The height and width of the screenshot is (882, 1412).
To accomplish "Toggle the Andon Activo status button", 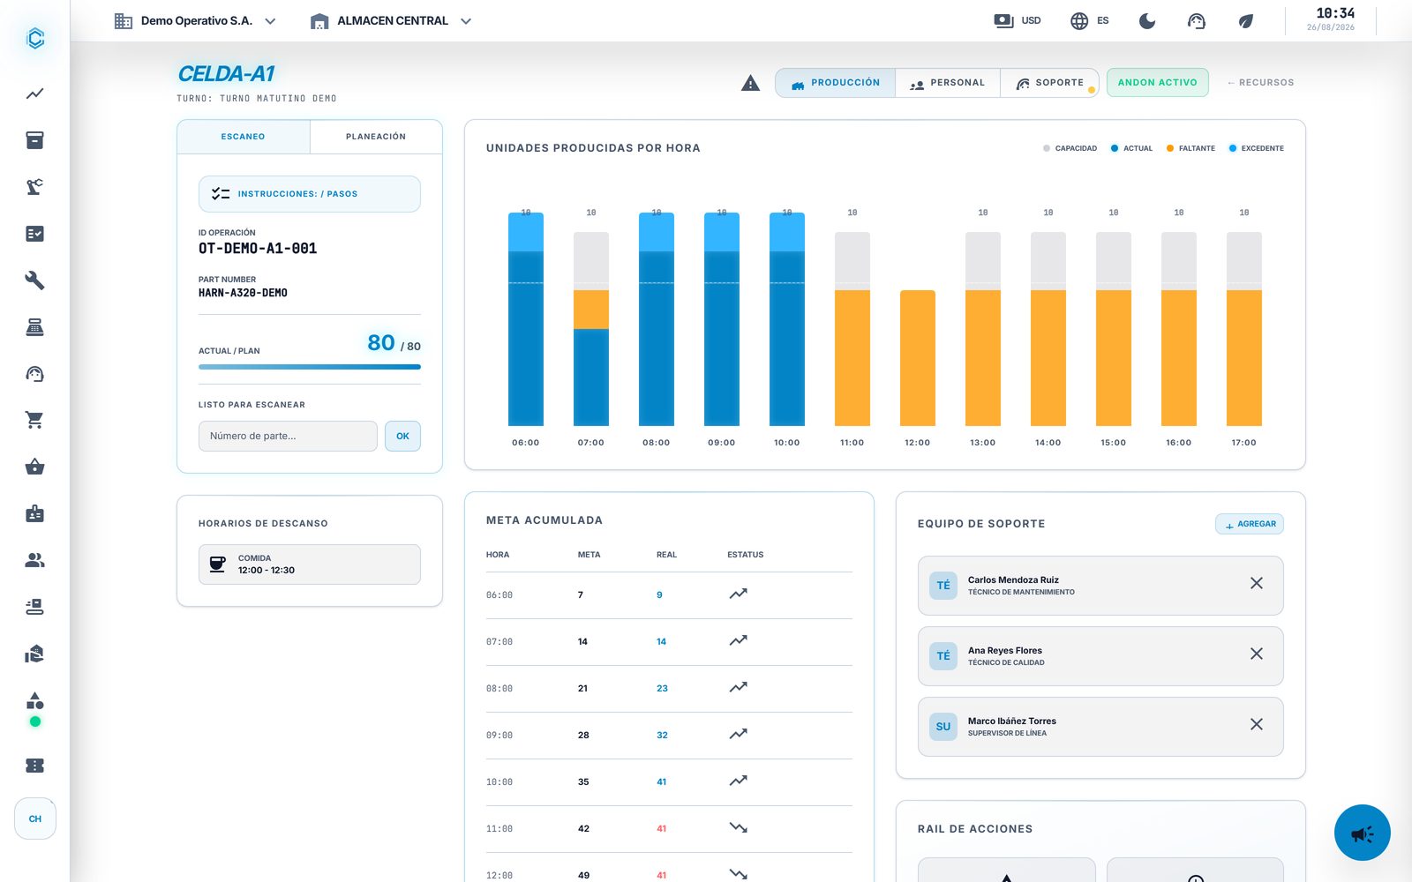I will tap(1157, 83).
